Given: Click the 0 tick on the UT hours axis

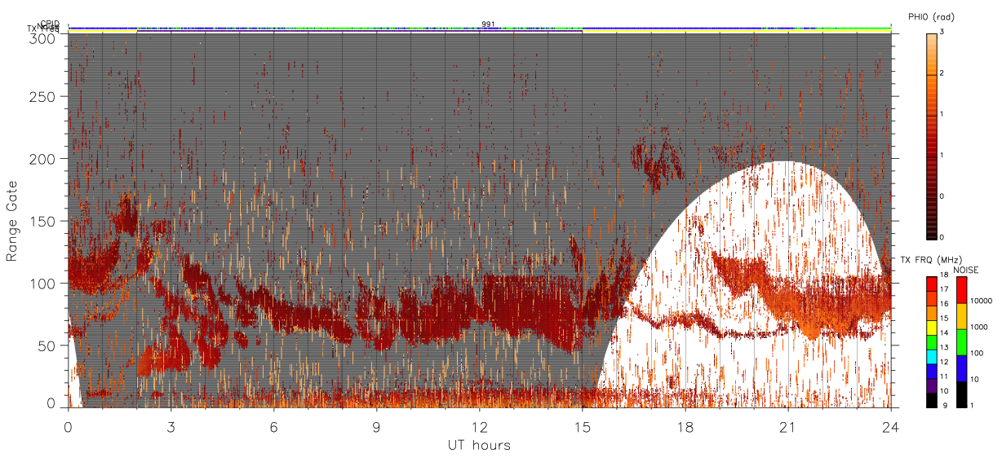Looking at the screenshot, I should pyautogui.click(x=69, y=426).
